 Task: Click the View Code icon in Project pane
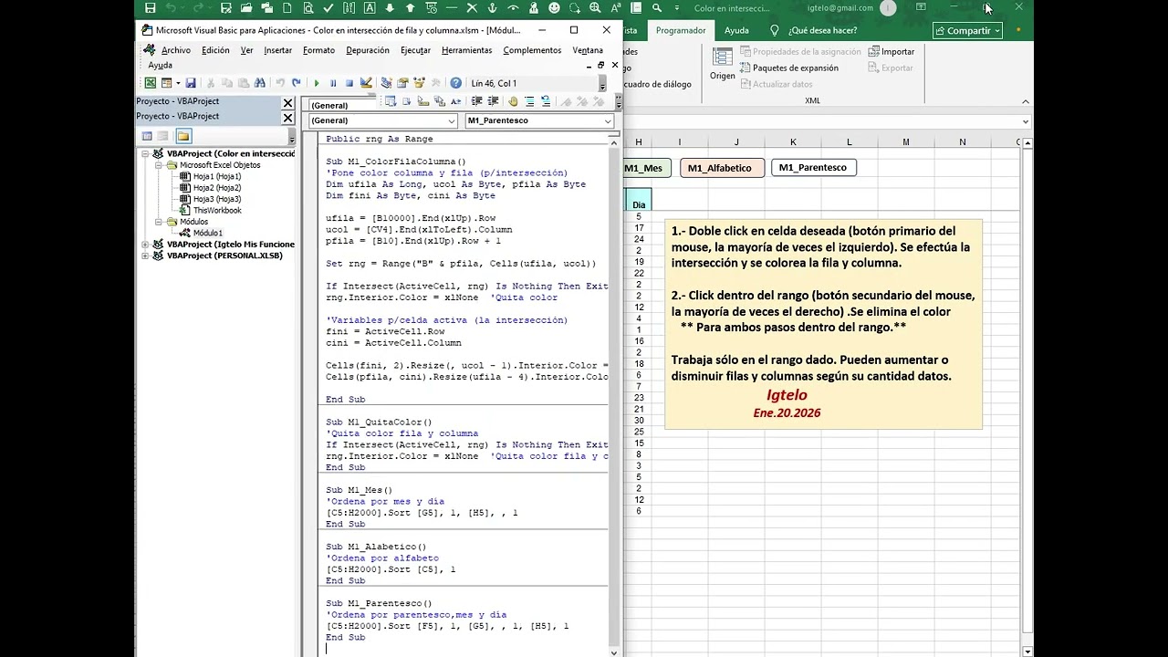click(x=147, y=136)
